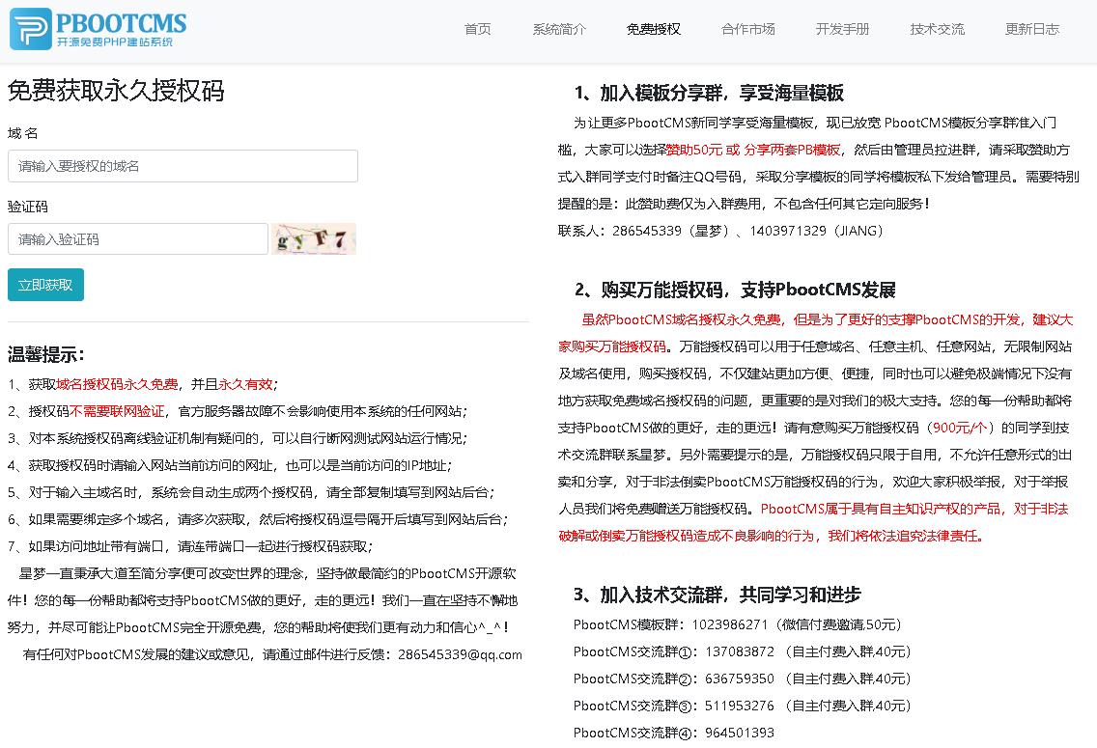The image size is (1097, 748).
Task: Click heading 1、加入模板分享群，享受海量模板
Action: (x=709, y=93)
